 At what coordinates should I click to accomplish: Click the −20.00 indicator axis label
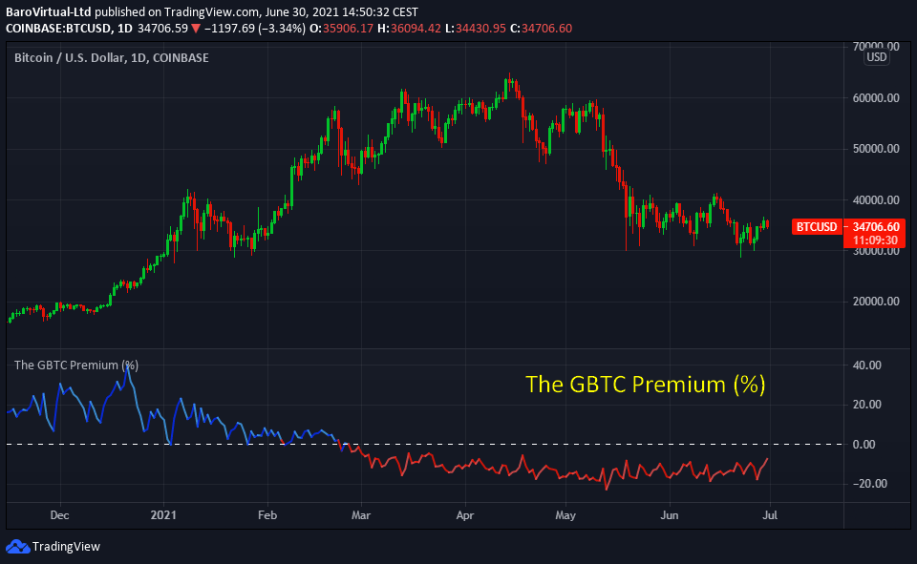pyautogui.click(x=868, y=483)
